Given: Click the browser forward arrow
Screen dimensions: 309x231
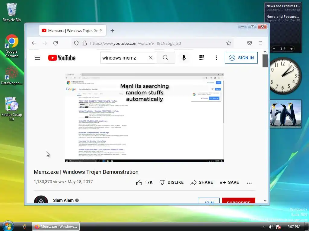Looking at the screenshot, I should [45, 43].
